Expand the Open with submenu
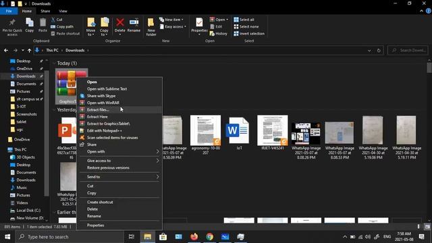The image size is (432, 243). click(x=119, y=151)
